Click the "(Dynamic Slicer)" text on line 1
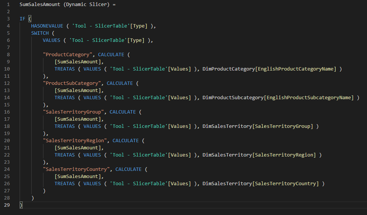Viewport: 367px width, 215px height. 86,5
